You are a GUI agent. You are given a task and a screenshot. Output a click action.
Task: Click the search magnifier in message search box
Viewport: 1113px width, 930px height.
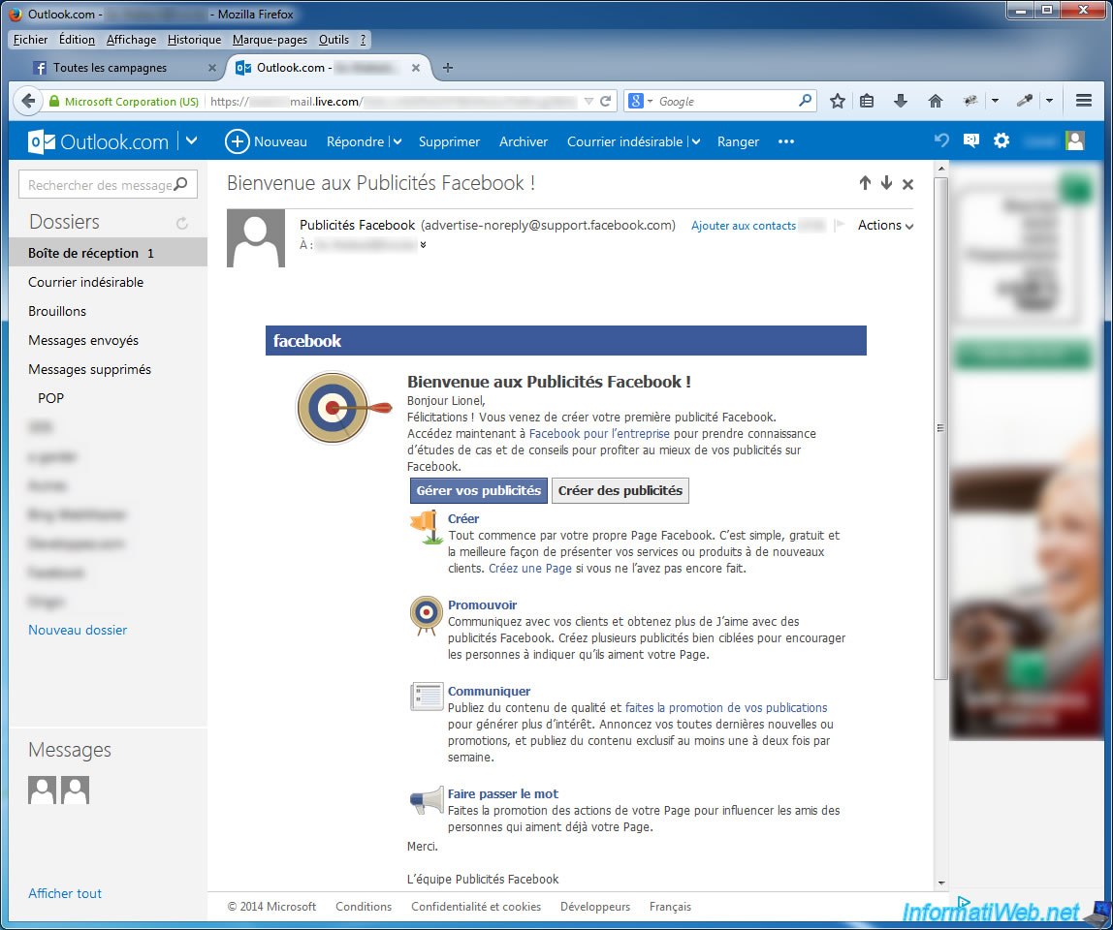pyautogui.click(x=181, y=184)
